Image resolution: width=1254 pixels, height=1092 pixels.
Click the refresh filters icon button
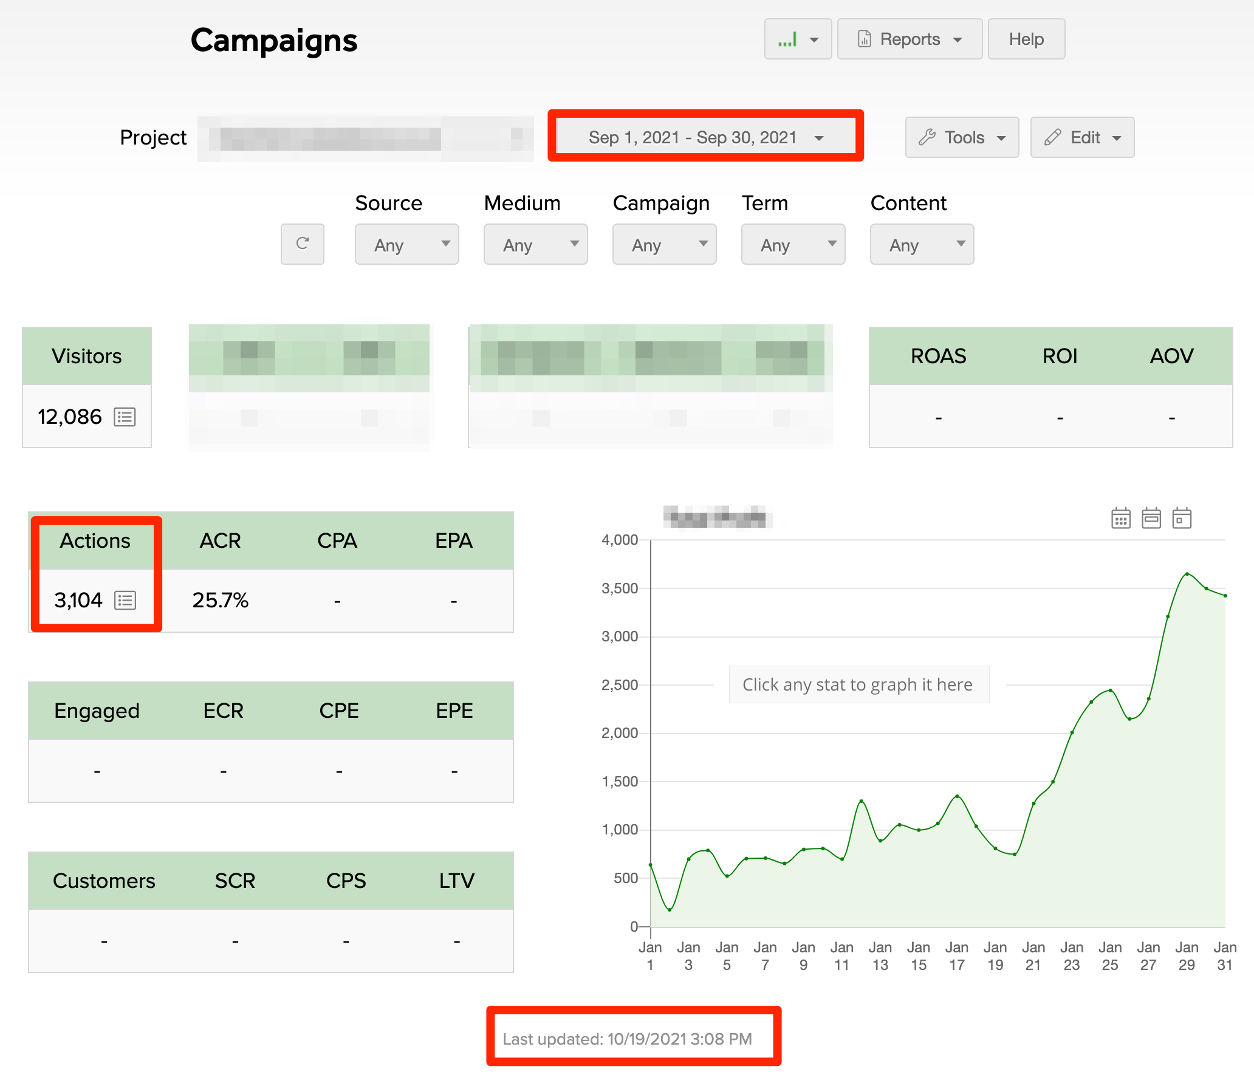[303, 244]
